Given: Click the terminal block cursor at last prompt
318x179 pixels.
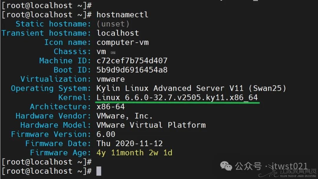Looking at the screenshot, I should click(x=99, y=171).
